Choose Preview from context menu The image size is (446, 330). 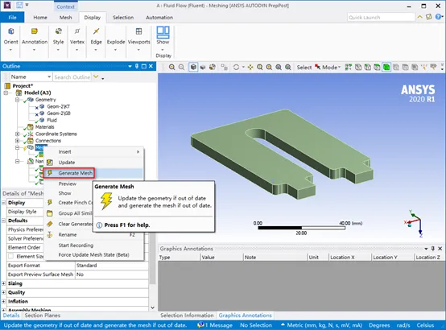click(x=68, y=184)
